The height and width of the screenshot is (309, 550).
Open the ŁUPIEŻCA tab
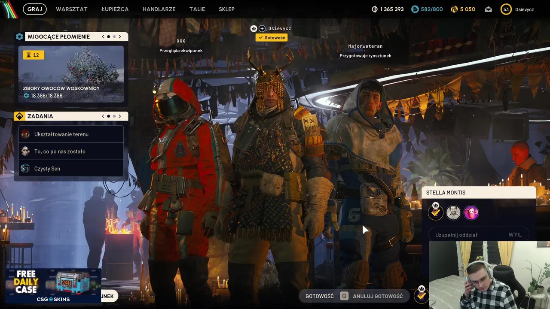click(115, 9)
